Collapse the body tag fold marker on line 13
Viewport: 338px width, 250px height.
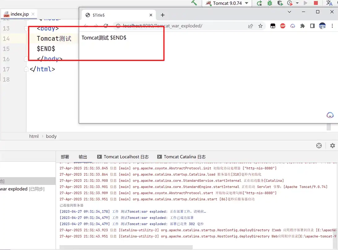26,28
